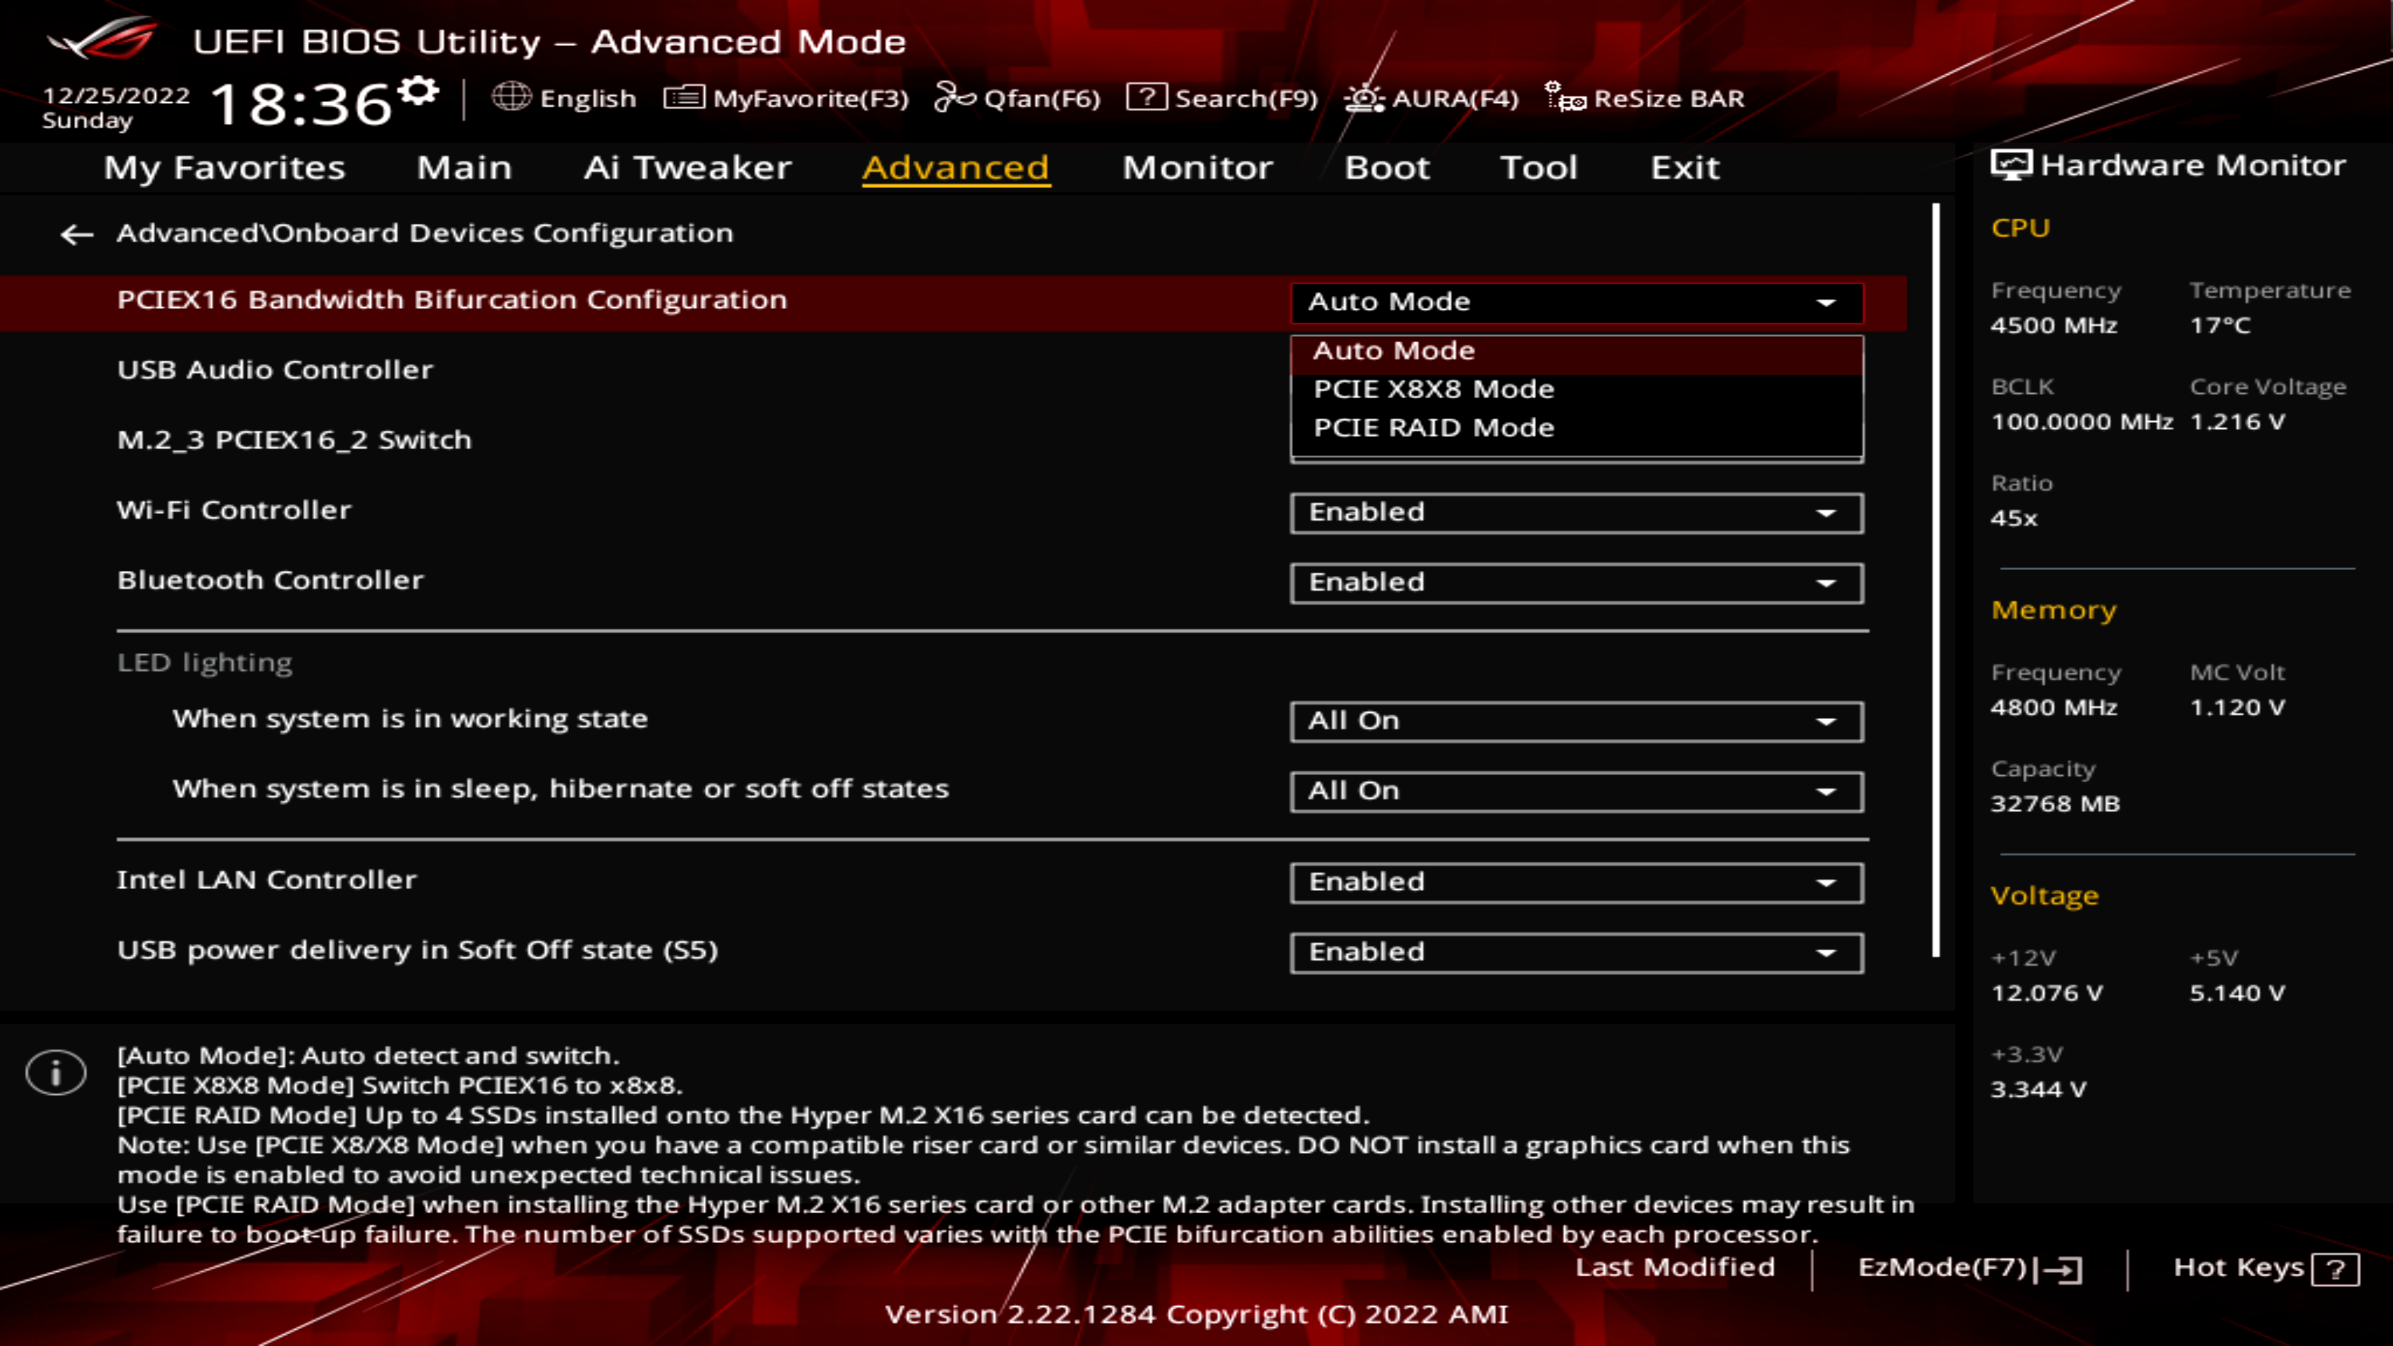
Task: Open the Intel LAN Controller dropdown
Action: [x=1575, y=882]
